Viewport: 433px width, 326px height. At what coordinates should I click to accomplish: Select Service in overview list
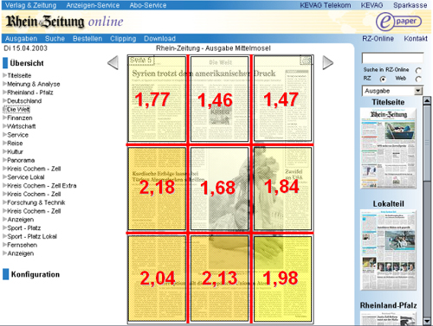[17, 135]
